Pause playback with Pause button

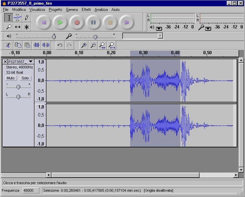[x=93, y=22]
